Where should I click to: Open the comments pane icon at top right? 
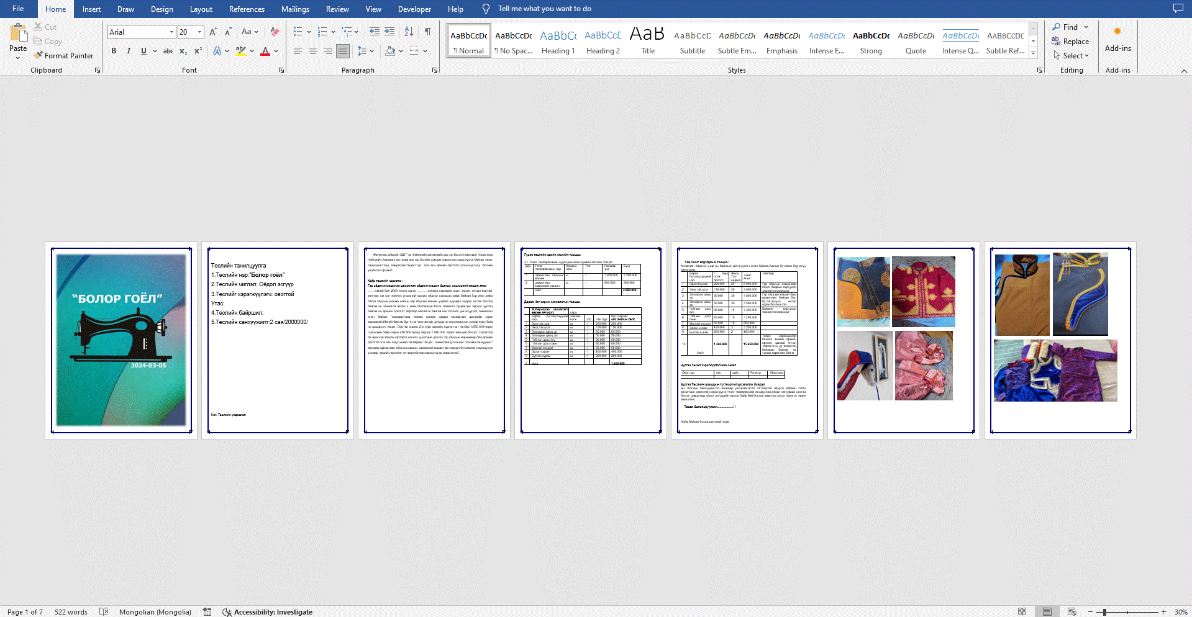[1178, 9]
